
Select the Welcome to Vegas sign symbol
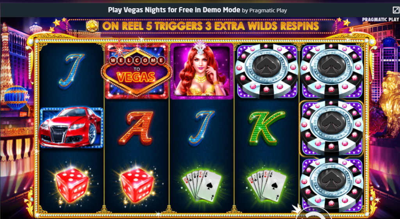click(136, 71)
